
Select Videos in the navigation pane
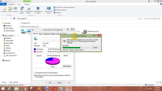click(x=7, y=51)
